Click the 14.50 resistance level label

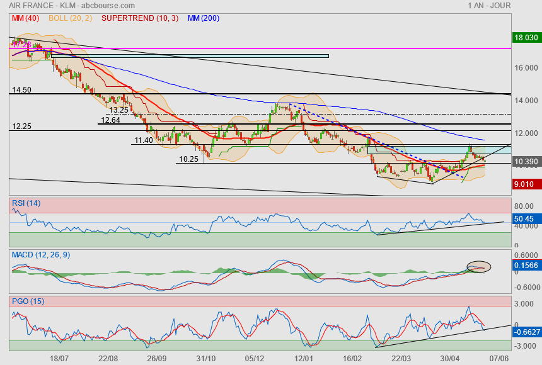(21, 90)
